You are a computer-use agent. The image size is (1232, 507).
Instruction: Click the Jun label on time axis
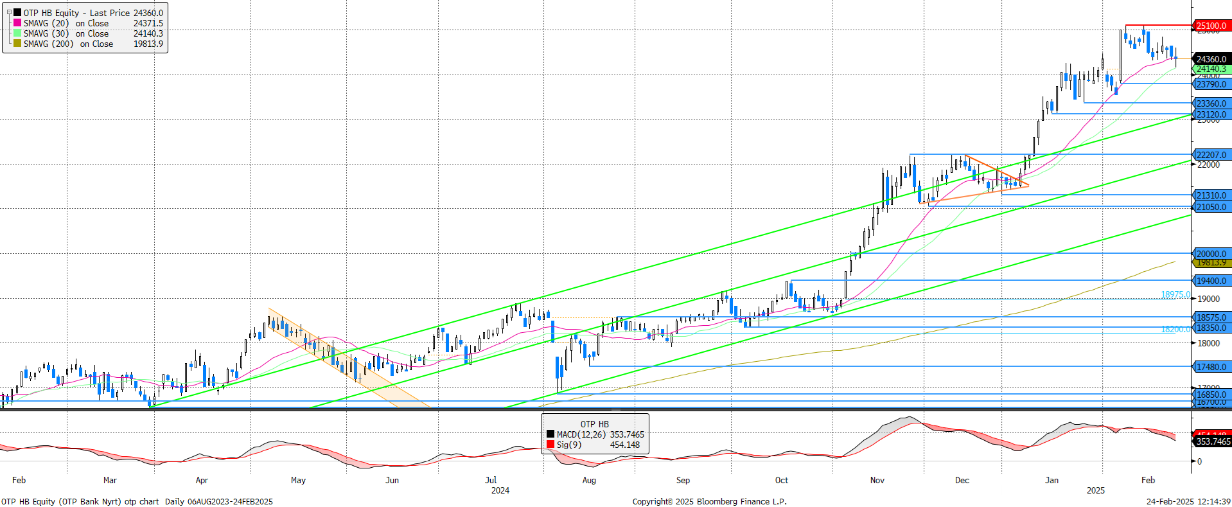click(x=392, y=480)
